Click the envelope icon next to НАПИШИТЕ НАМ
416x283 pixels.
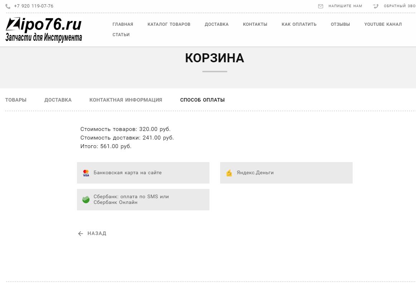(x=321, y=6)
